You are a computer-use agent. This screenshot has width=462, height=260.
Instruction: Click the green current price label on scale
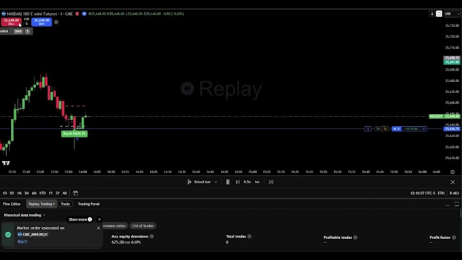point(452,116)
